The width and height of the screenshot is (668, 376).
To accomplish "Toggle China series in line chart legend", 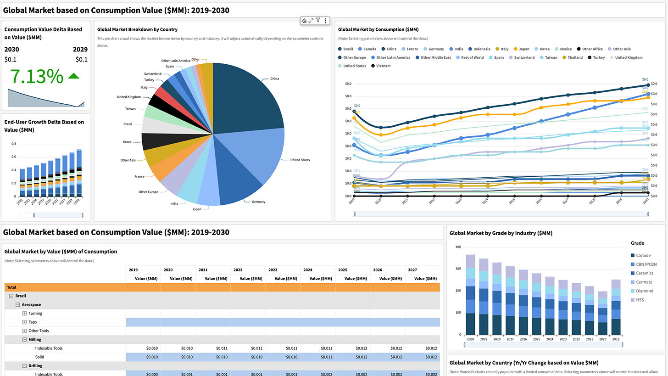I will point(388,49).
